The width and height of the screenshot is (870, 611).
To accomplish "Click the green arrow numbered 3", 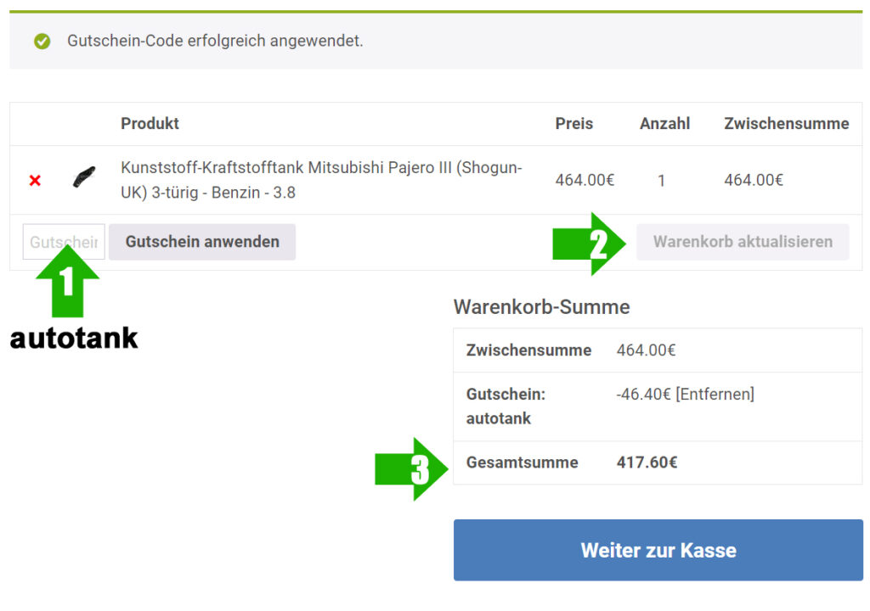I will tap(411, 469).
